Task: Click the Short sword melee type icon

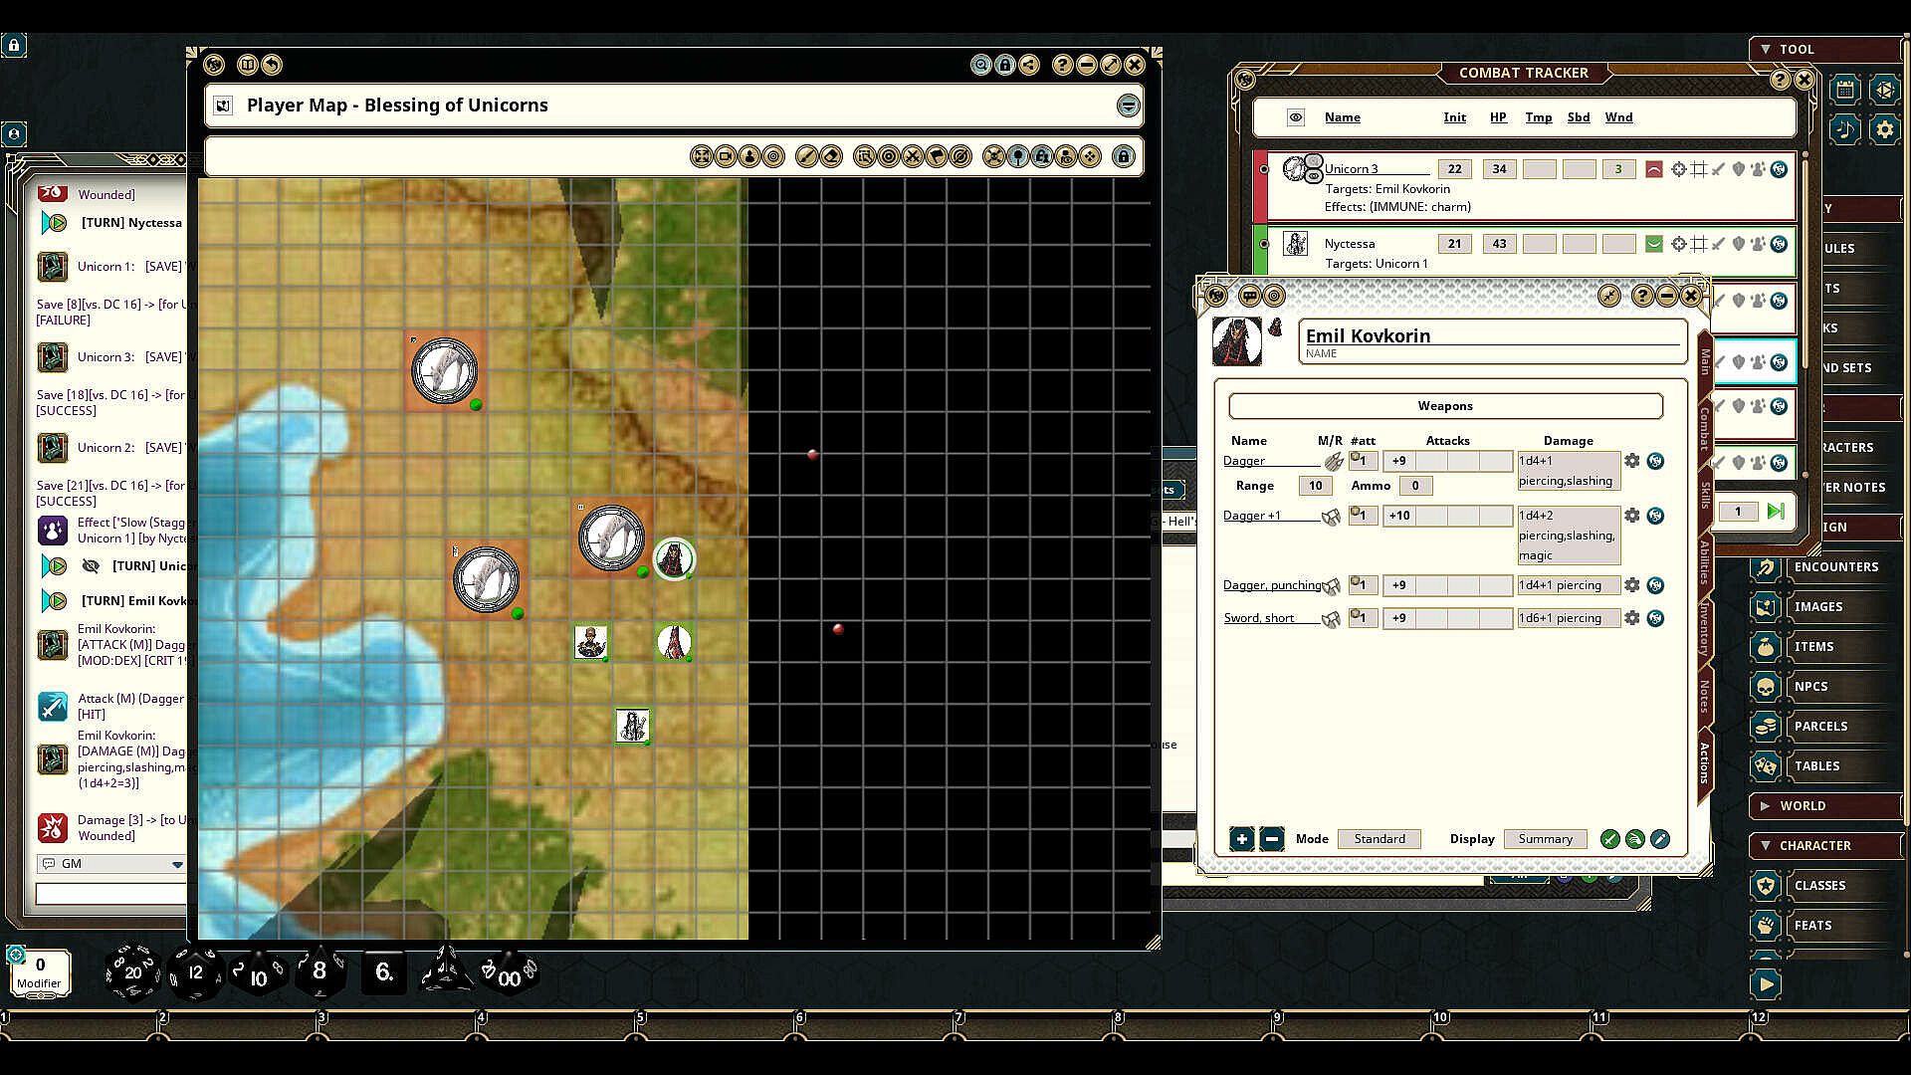Action: (x=1331, y=619)
